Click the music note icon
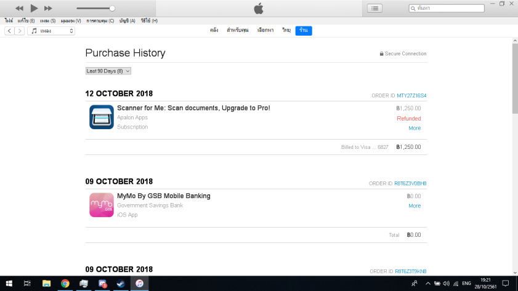The width and height of the screenshot is (518, 291). pyautogui.click(x=34, y=31)
